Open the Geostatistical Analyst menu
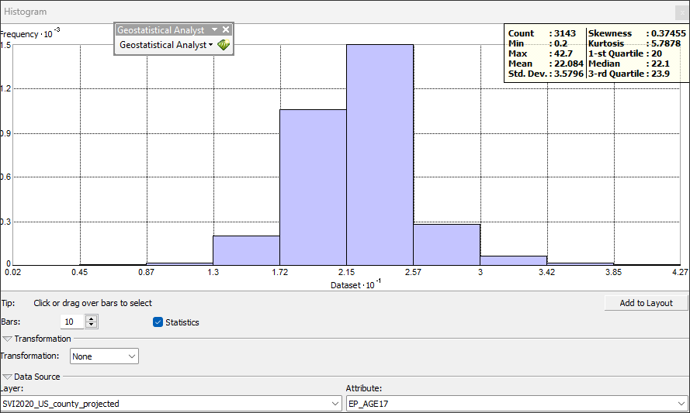 pos(166,45)
